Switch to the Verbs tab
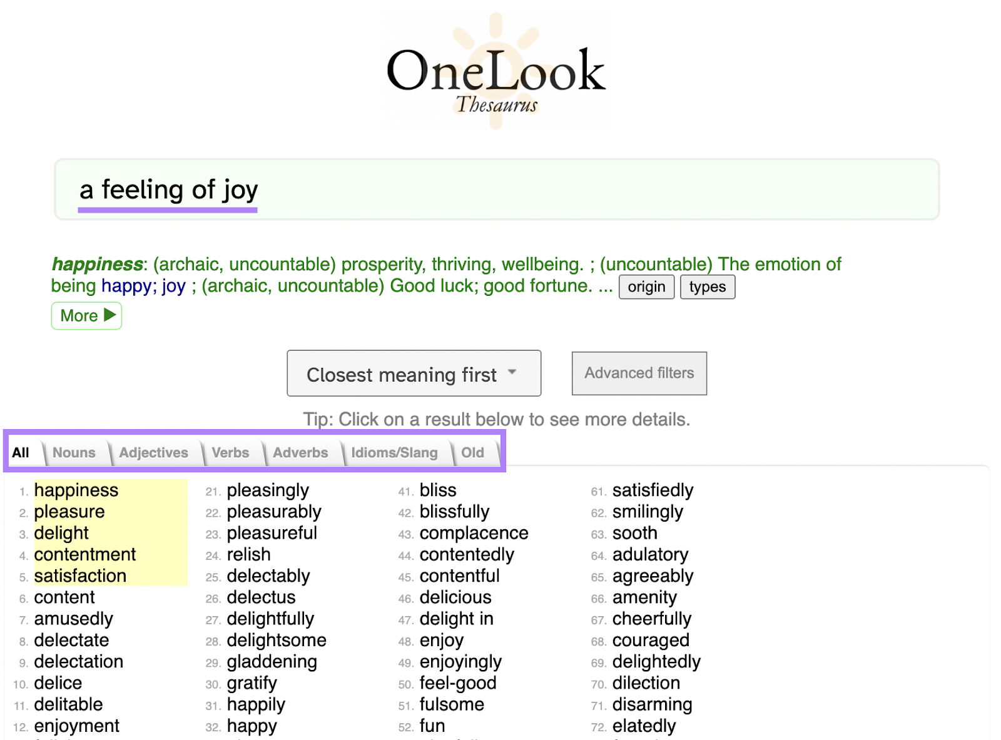Image resolution: width=1001 pixels, height=740 pixels. (x=230, y=453)
